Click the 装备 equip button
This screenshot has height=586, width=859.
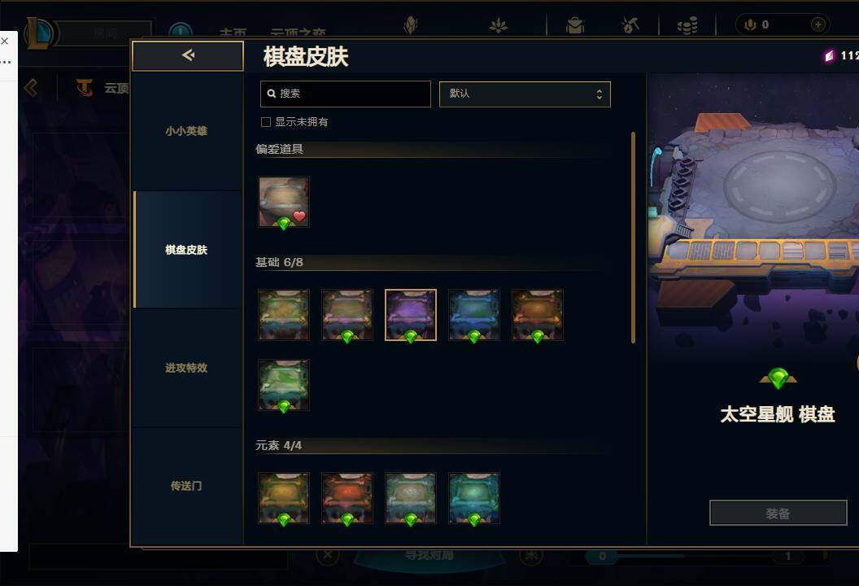point(778,513)
